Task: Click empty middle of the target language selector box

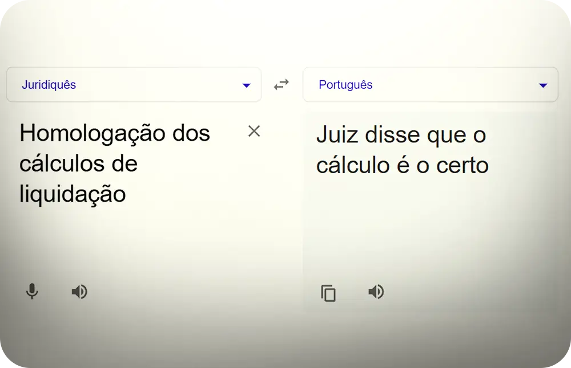Action: pos(451,85)
